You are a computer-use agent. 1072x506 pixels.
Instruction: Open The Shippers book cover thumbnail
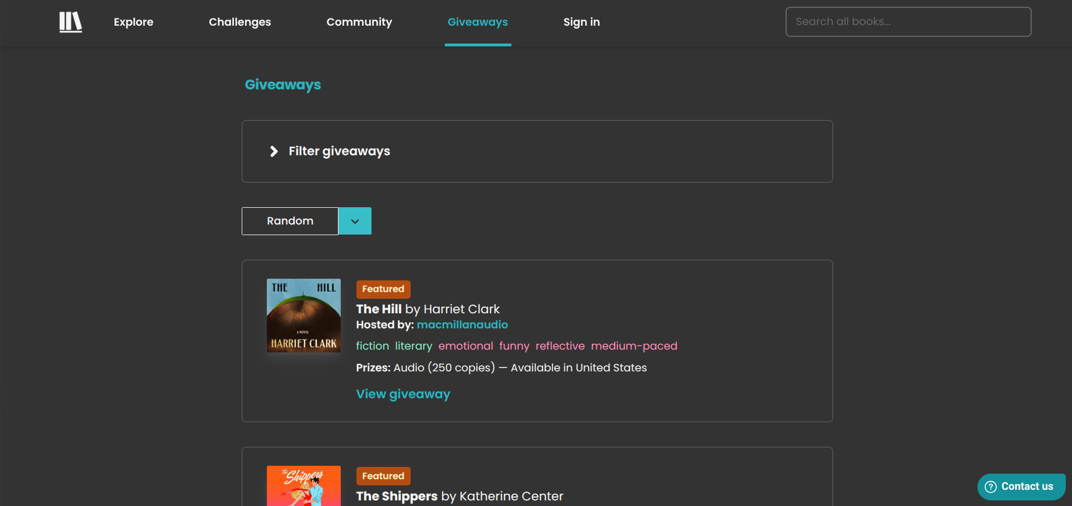(x=303, y=486)
